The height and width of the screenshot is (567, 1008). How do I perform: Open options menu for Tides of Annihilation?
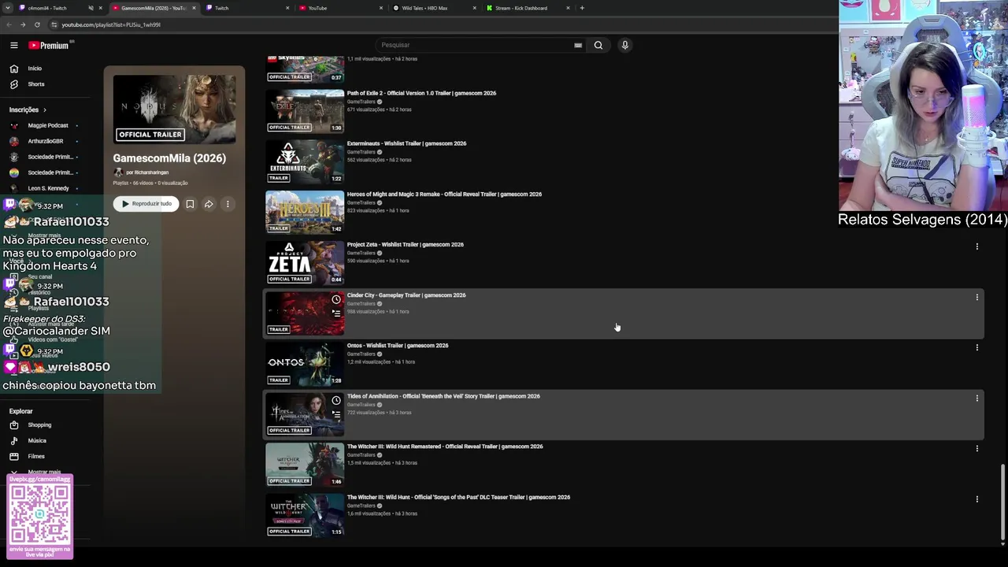pyautogui.click(x=977, y=398)
